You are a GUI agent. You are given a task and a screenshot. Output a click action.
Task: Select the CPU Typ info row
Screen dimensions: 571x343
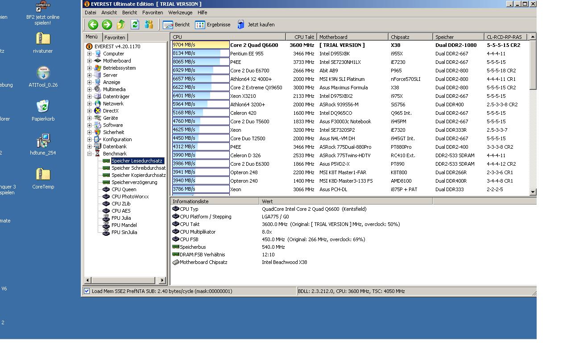coord(301,209)
